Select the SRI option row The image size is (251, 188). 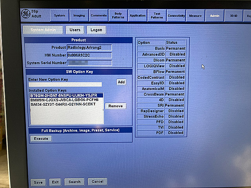point(160,105)
